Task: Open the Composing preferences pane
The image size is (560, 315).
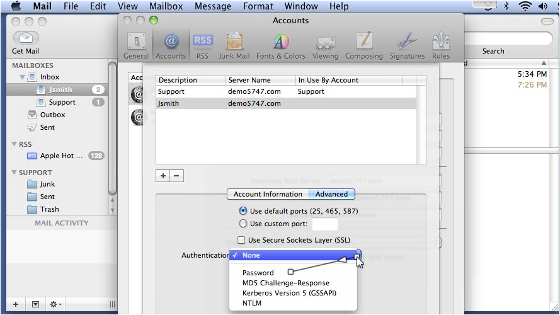Action: (x=364, y=45)
